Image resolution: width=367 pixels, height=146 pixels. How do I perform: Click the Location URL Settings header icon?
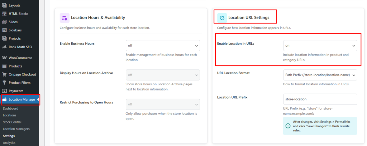(x=222, y=17)
